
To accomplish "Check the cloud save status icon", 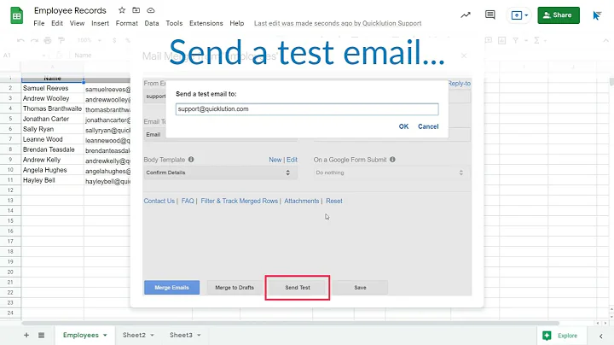I will click(x=151, y=10).
